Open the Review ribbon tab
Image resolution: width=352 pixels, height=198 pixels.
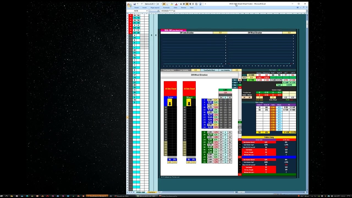coord(183,8)
